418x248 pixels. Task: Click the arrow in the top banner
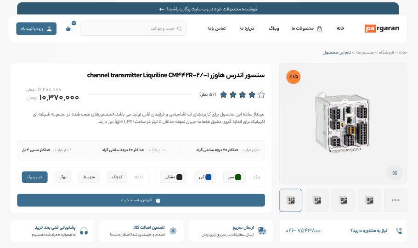[x=162, y=9]
